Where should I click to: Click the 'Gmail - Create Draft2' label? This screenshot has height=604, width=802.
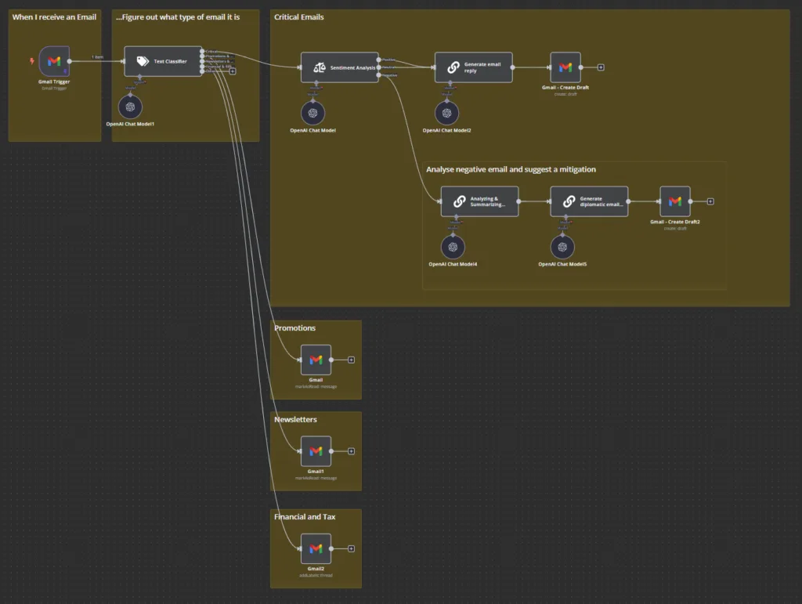pyautogui.click(x=674, y=222)
